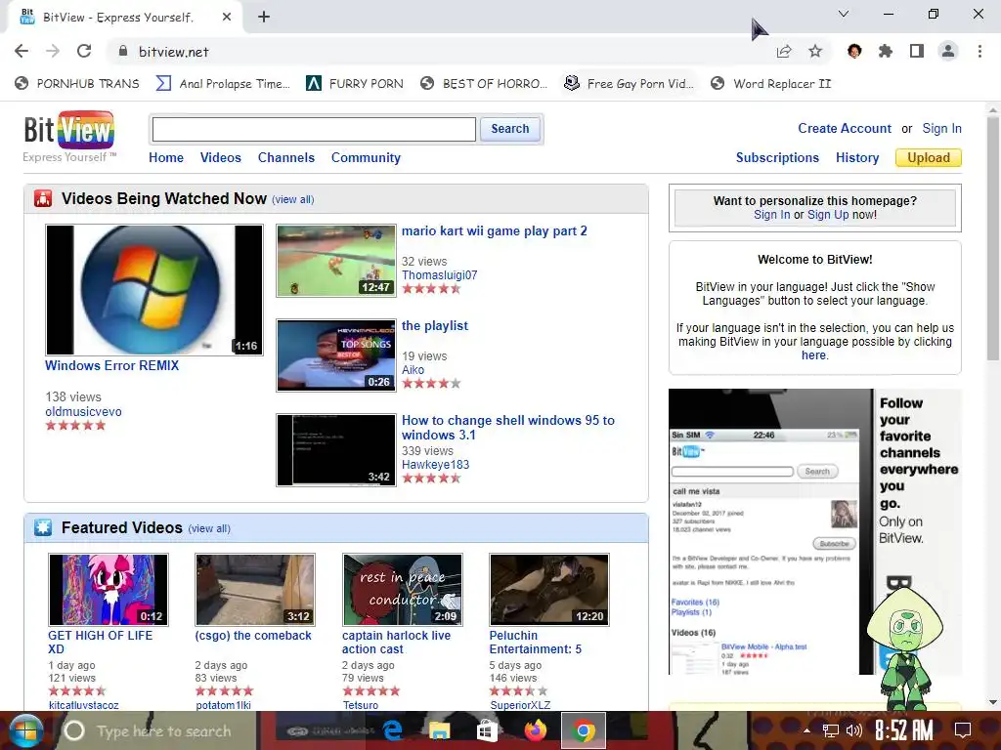Viewport: 1001px width, 750px height.
Task: Open Windows Start button
Action: coord(25,730)
